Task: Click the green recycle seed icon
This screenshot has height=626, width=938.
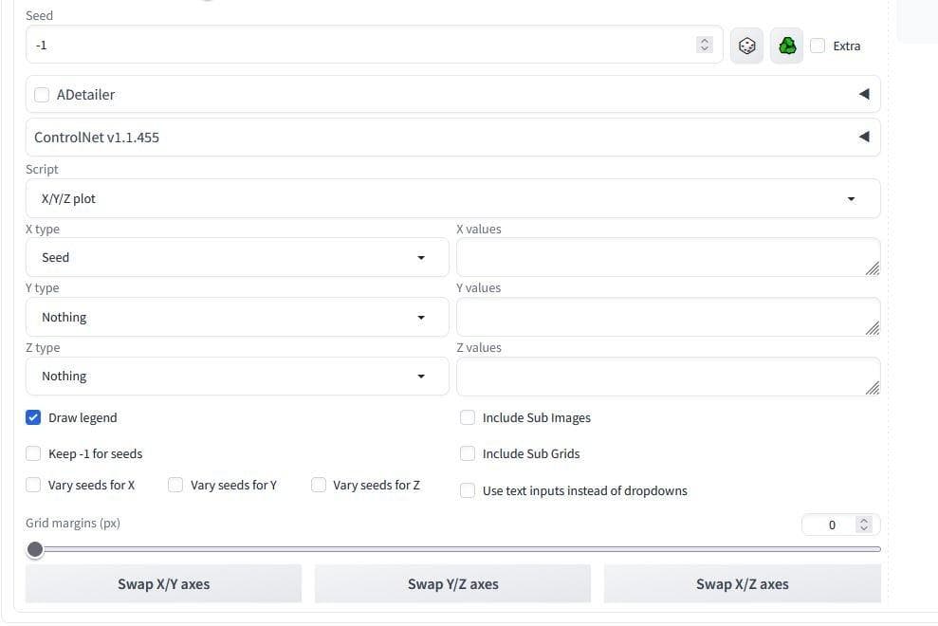Action: [x=786, y=46]
